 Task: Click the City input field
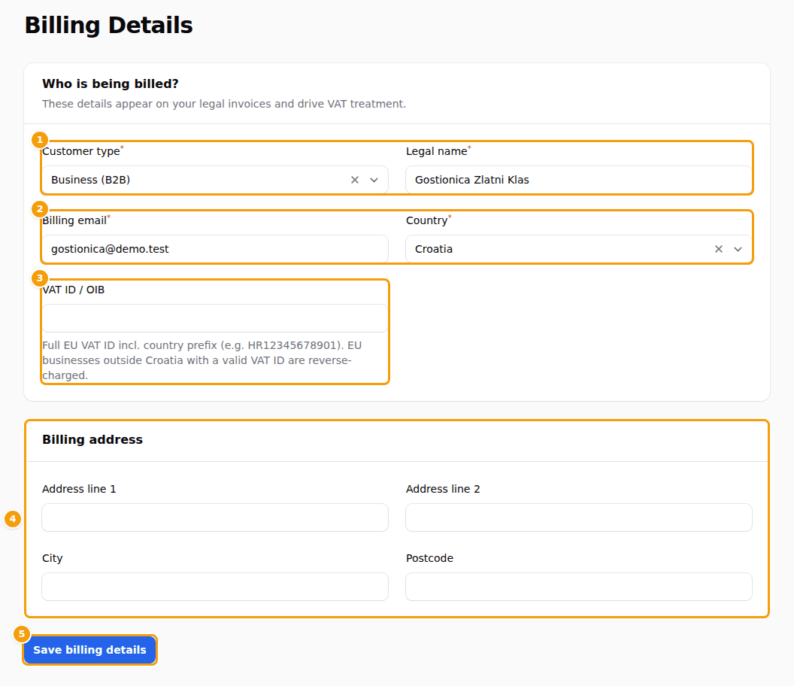click(x=215, y=587)
